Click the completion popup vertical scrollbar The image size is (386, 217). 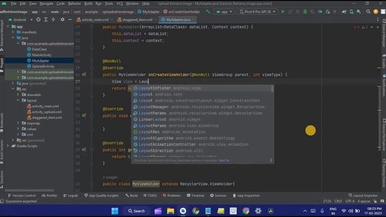click(272, 89)
